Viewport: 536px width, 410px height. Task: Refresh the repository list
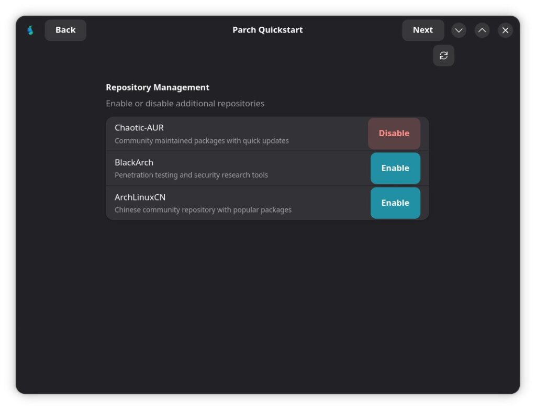click(443, 56)
